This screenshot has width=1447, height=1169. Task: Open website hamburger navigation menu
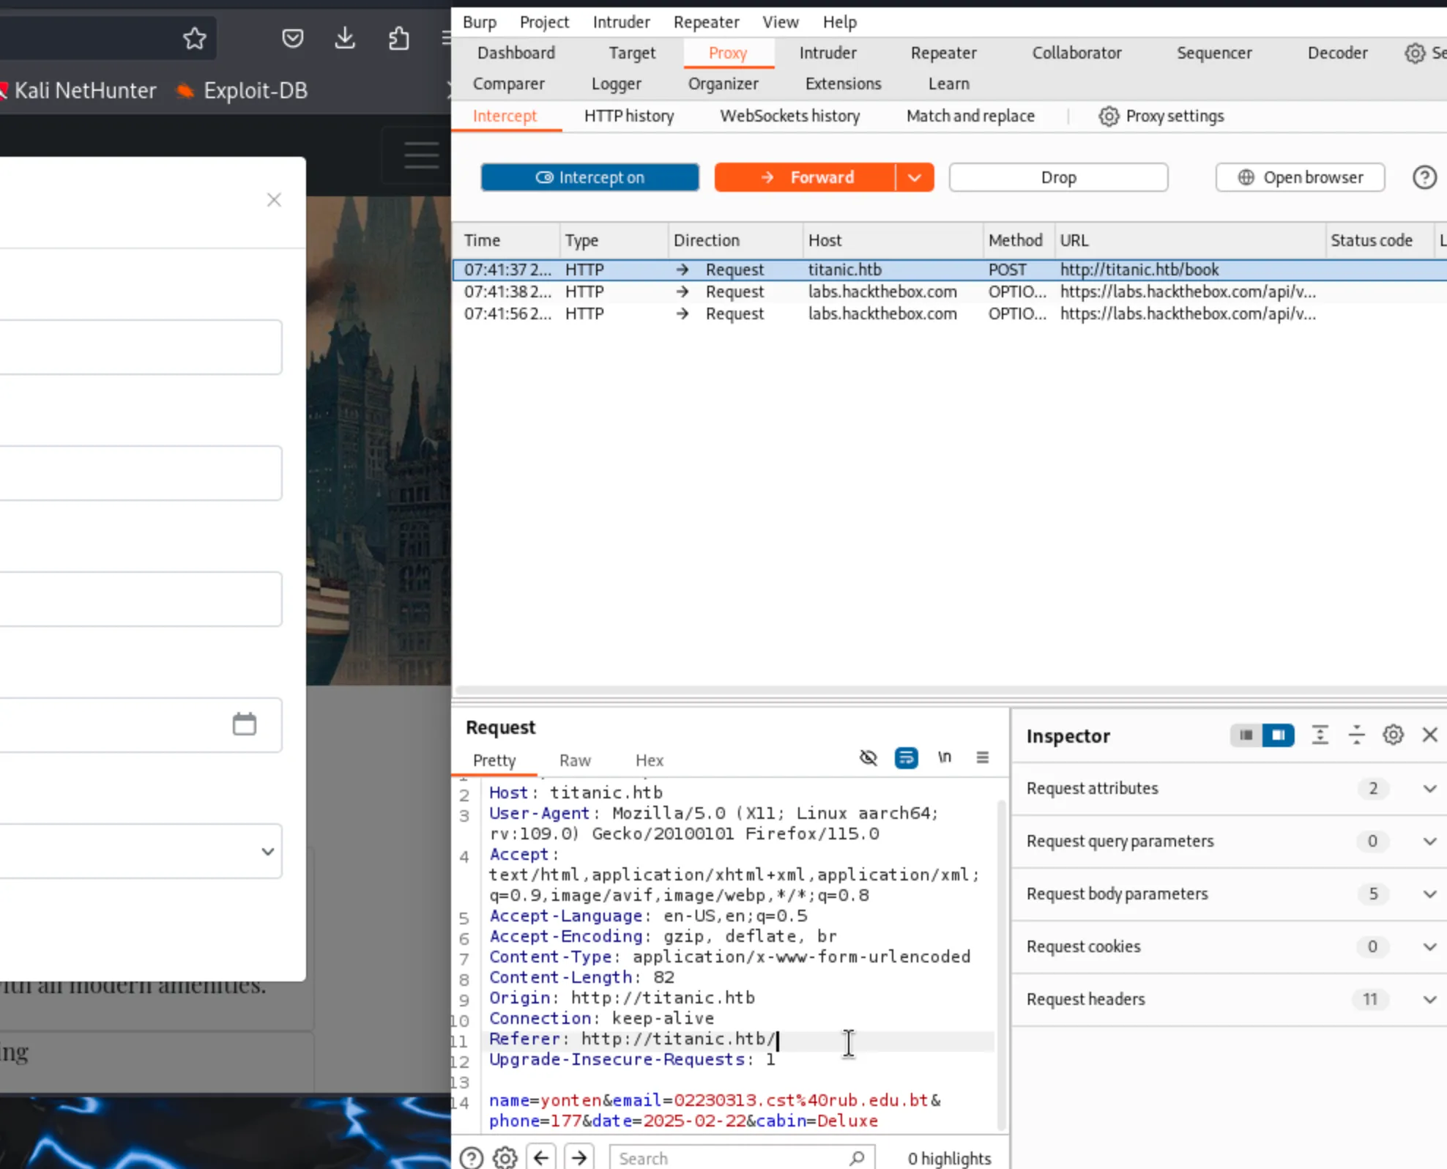coord(421,155)
